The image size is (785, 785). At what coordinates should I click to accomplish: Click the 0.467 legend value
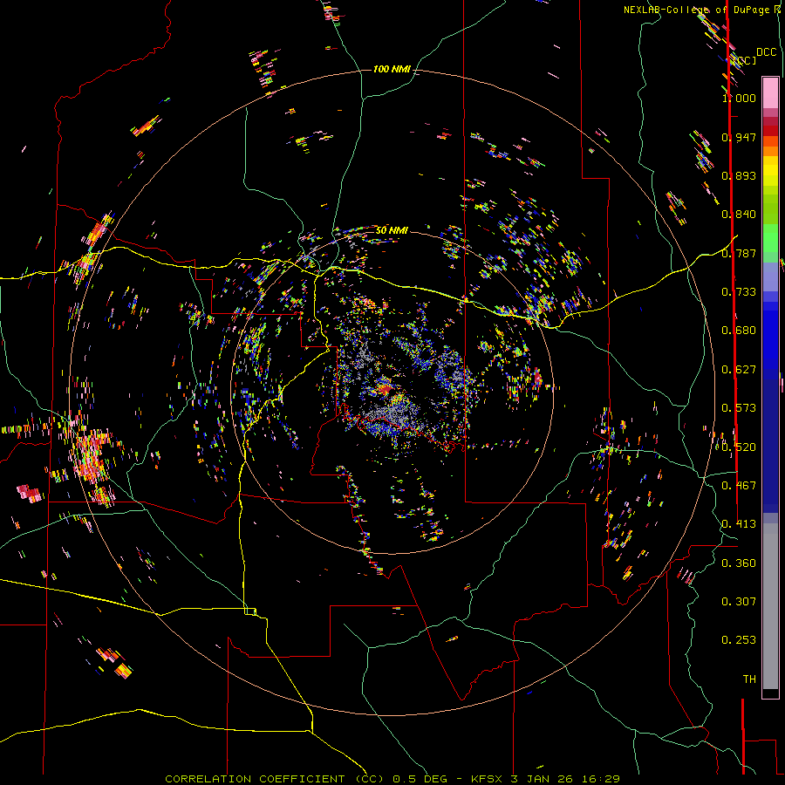739,486
